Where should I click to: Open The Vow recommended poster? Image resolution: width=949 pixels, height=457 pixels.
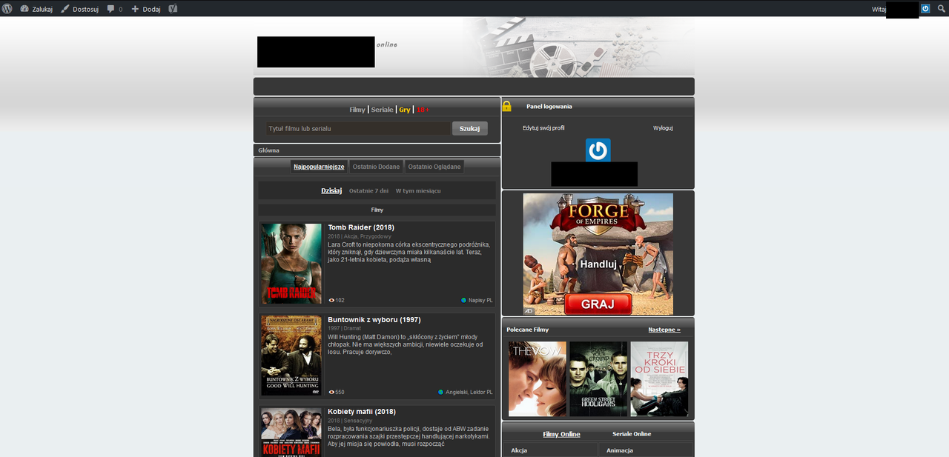[538, 378]
